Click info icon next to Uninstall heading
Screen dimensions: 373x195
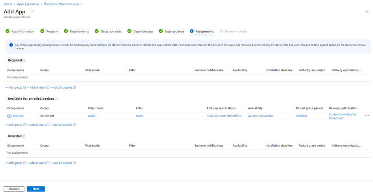tap(24, 136)
